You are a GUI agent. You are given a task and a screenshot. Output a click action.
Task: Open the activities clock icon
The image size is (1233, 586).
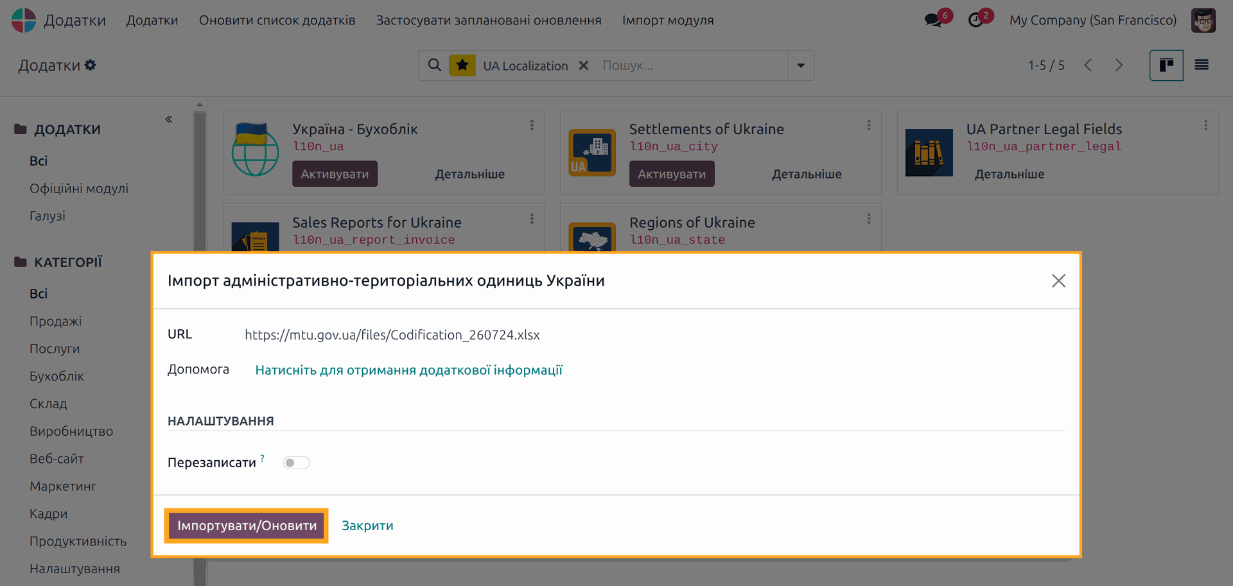[x=975, y=20]
